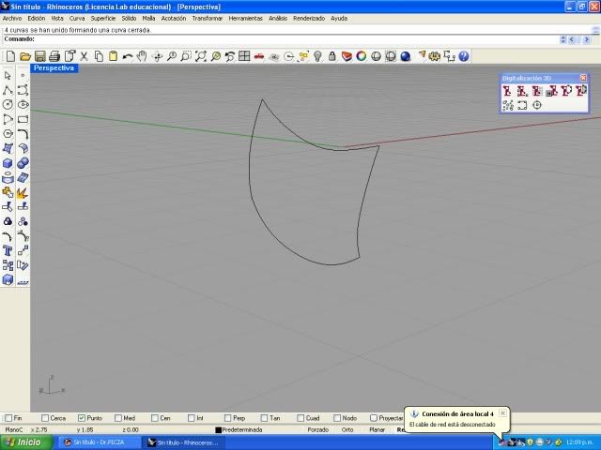Click the Explode tool icon
Image resolution: width=601 pixels, height=450 pixels.
23,192
